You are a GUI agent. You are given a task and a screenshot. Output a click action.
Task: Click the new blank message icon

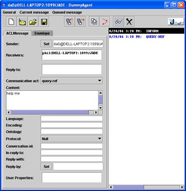[x=11, y=22]
